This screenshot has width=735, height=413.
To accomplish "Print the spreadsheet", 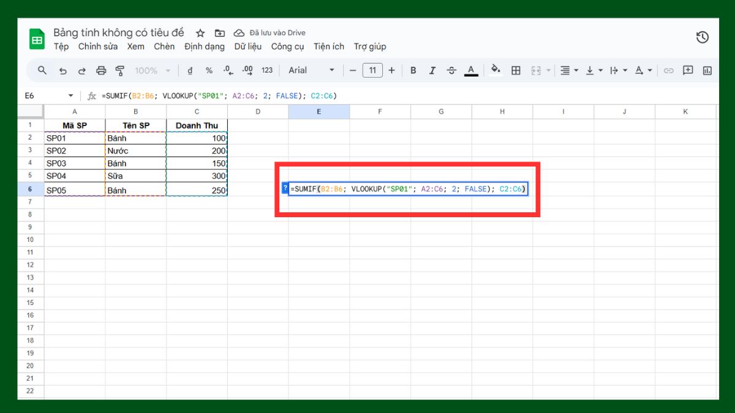I will (101, 70).
